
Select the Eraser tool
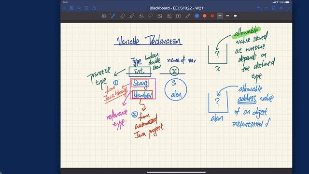(122, 16)
